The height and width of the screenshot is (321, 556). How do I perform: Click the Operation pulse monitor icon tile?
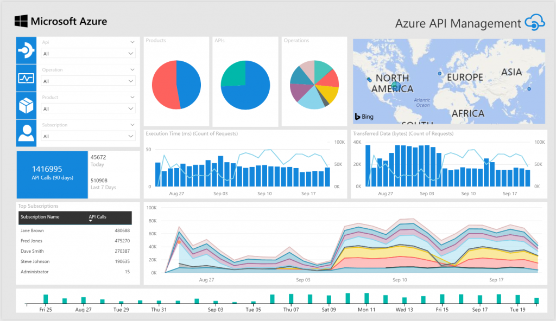point(26,78)
